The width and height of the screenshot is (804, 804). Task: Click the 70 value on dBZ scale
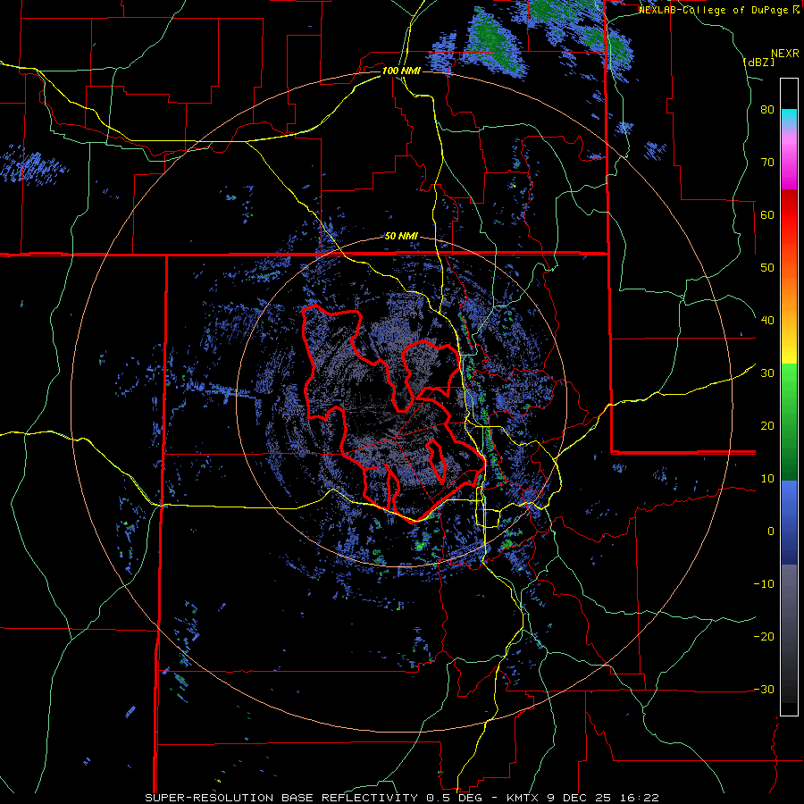coord(767,163)
